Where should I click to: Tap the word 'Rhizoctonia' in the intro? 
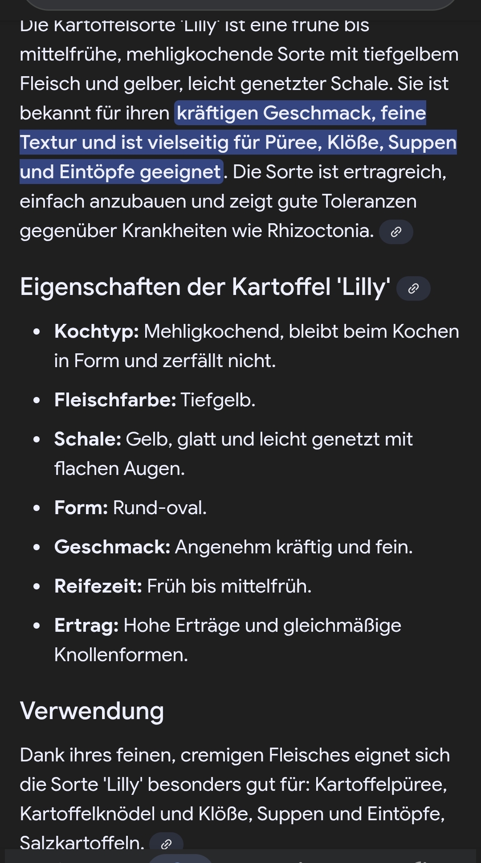(320, 231)
